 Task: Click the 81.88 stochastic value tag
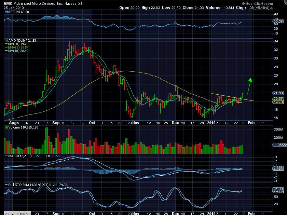click(278, 189)
